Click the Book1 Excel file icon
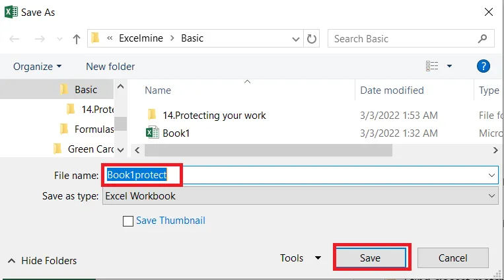 click(x=153, y=133)
